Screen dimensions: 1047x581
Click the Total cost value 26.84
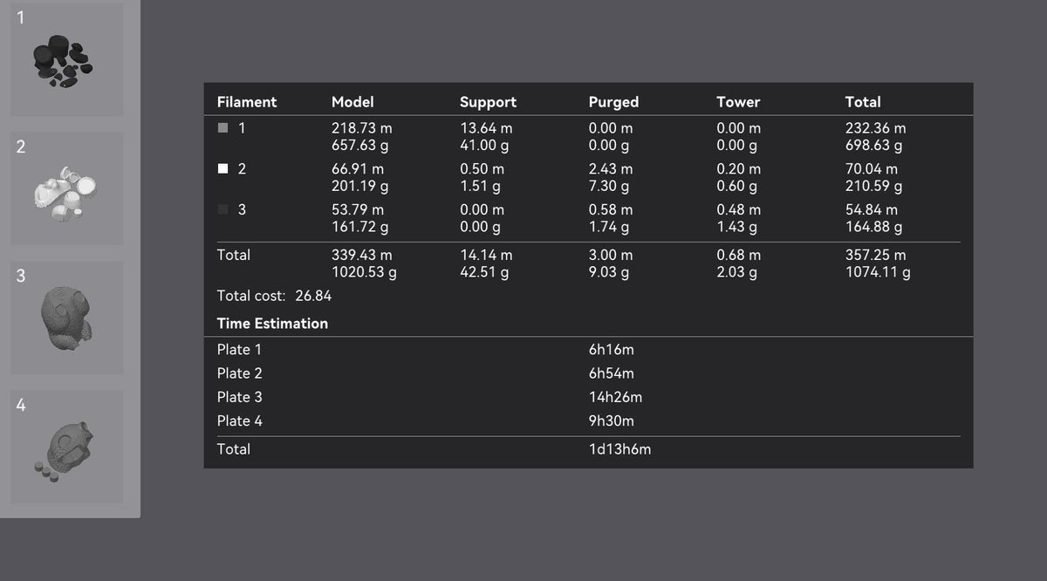click(307, 296)
